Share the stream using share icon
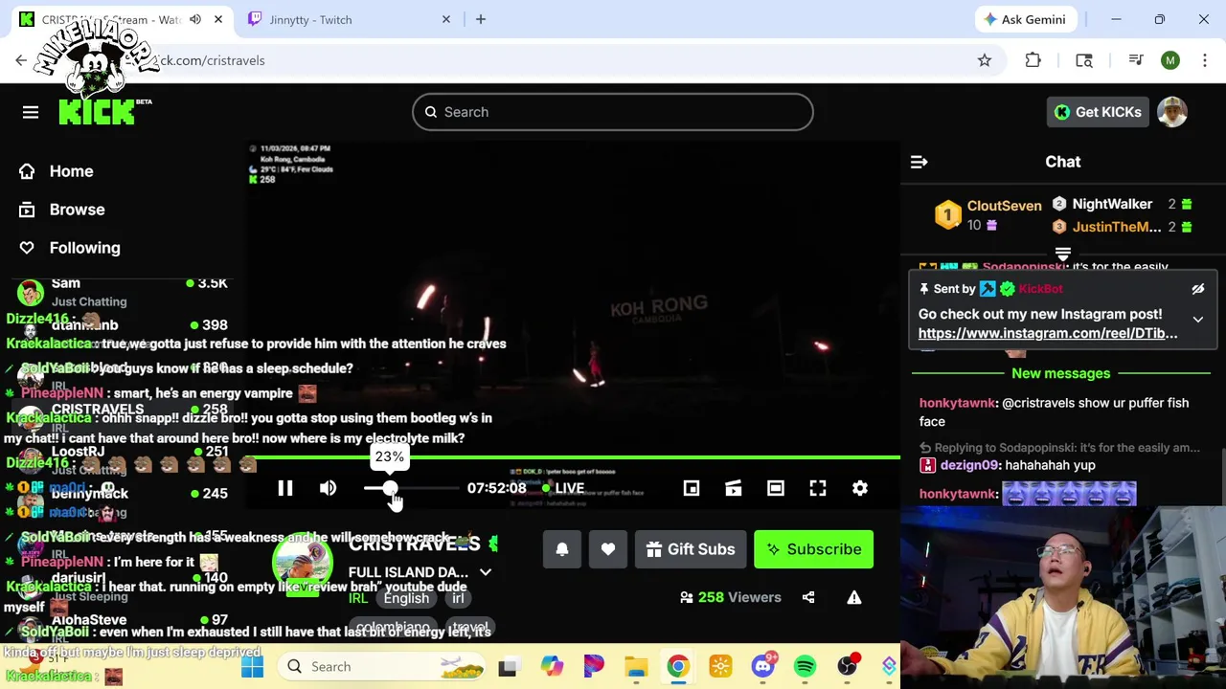The height and width of the screenshot is (689, 1226). click(808, 597)
